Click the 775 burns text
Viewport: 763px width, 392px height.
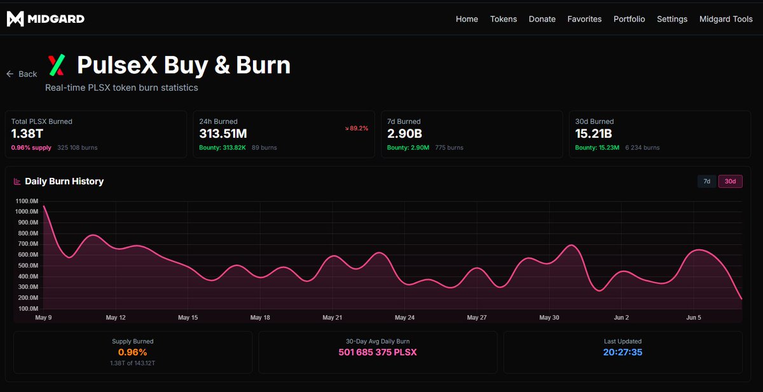tap(450, 148)
